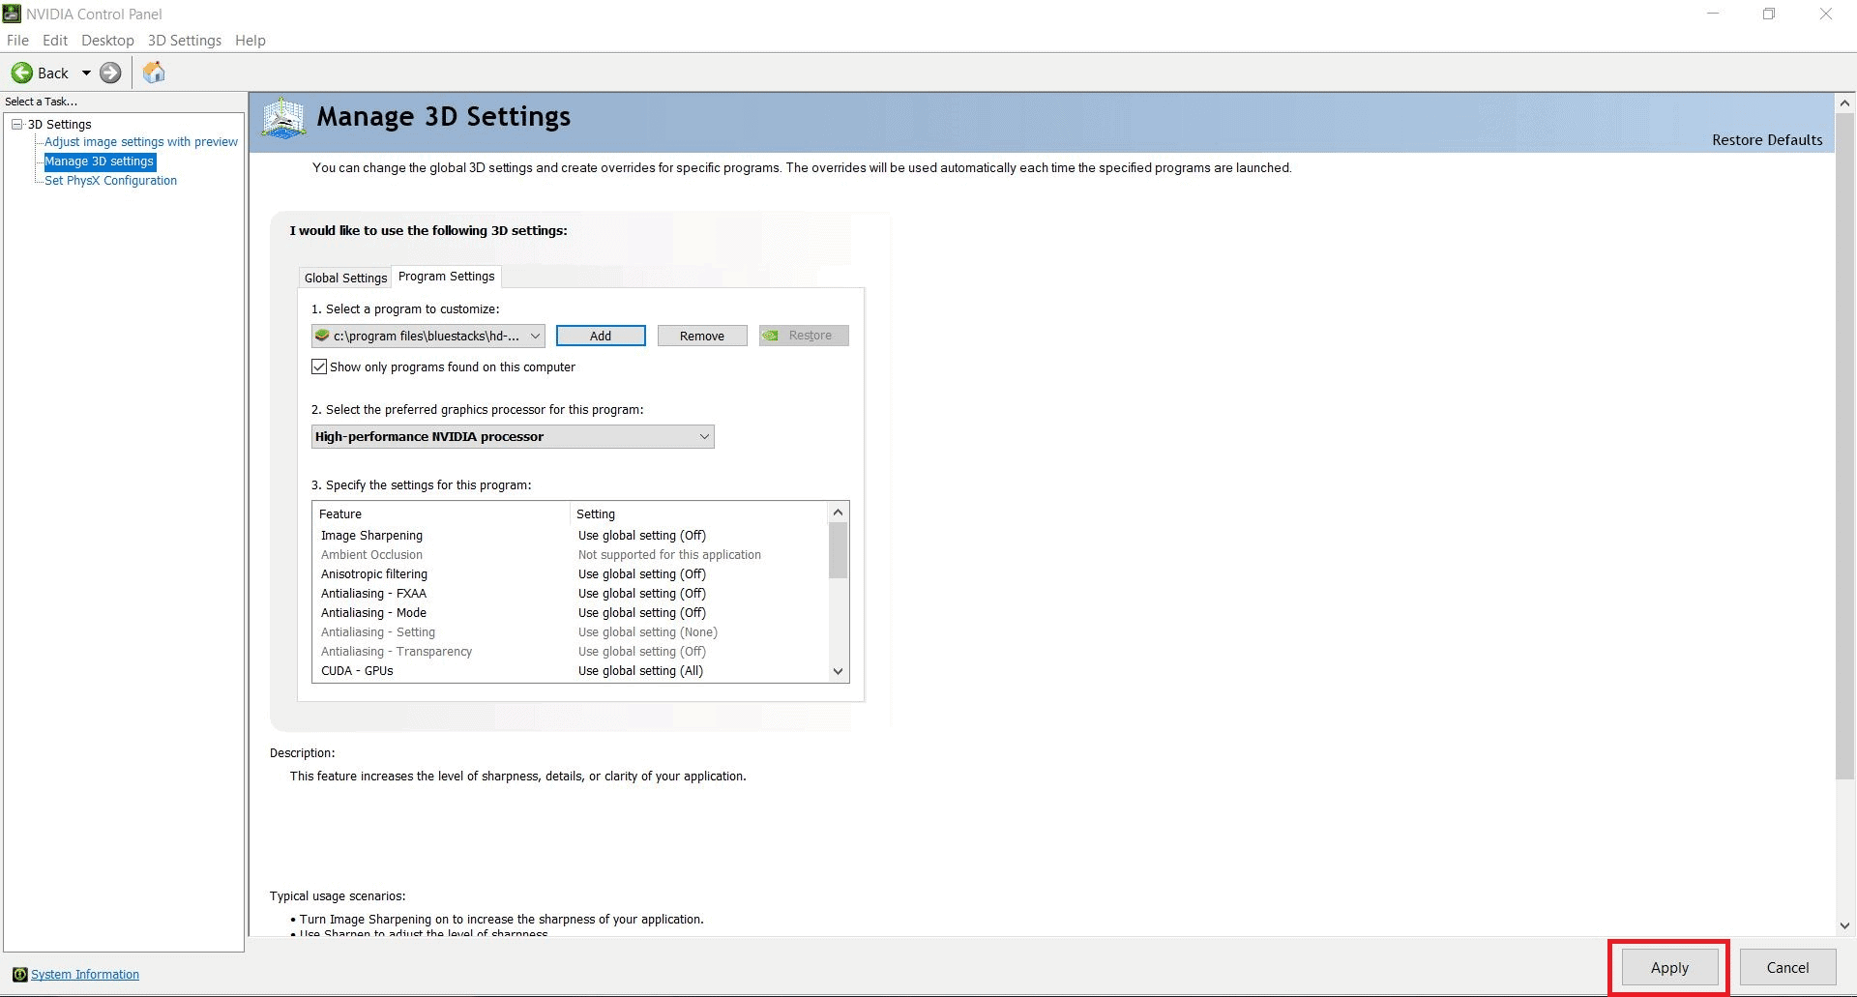Open the File menu
The width and height of the screenshot is (1857, 997).
17,41
